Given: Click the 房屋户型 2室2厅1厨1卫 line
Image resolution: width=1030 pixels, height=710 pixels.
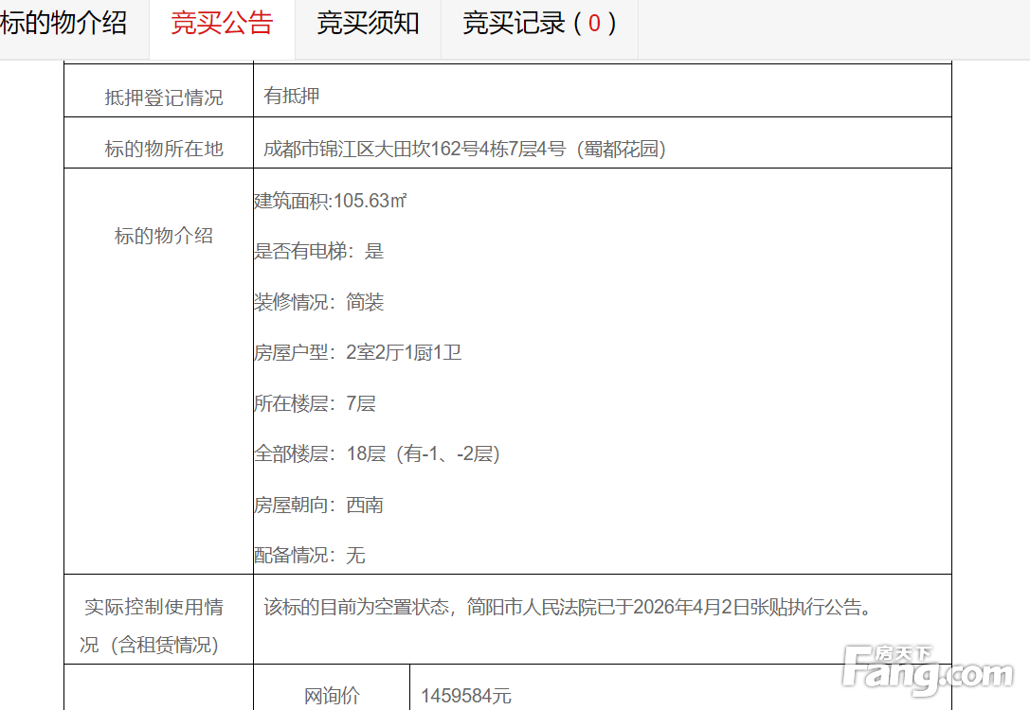Looking at the screenshot, I should point(357,352).
